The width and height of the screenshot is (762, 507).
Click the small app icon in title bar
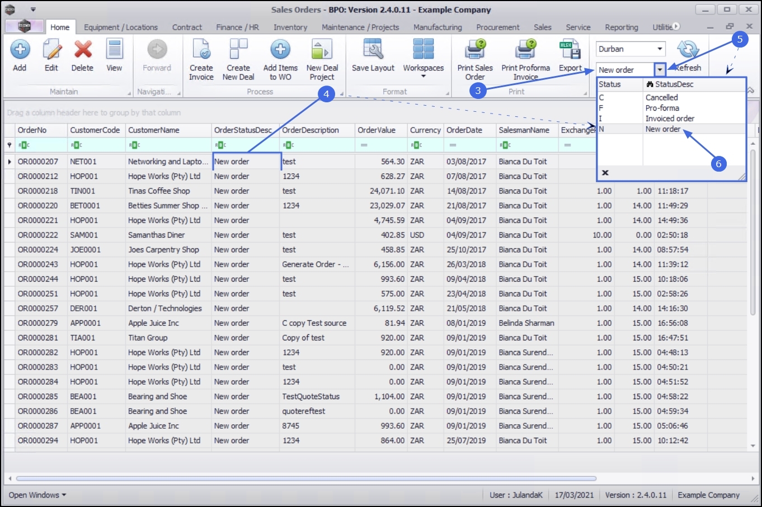11,10
